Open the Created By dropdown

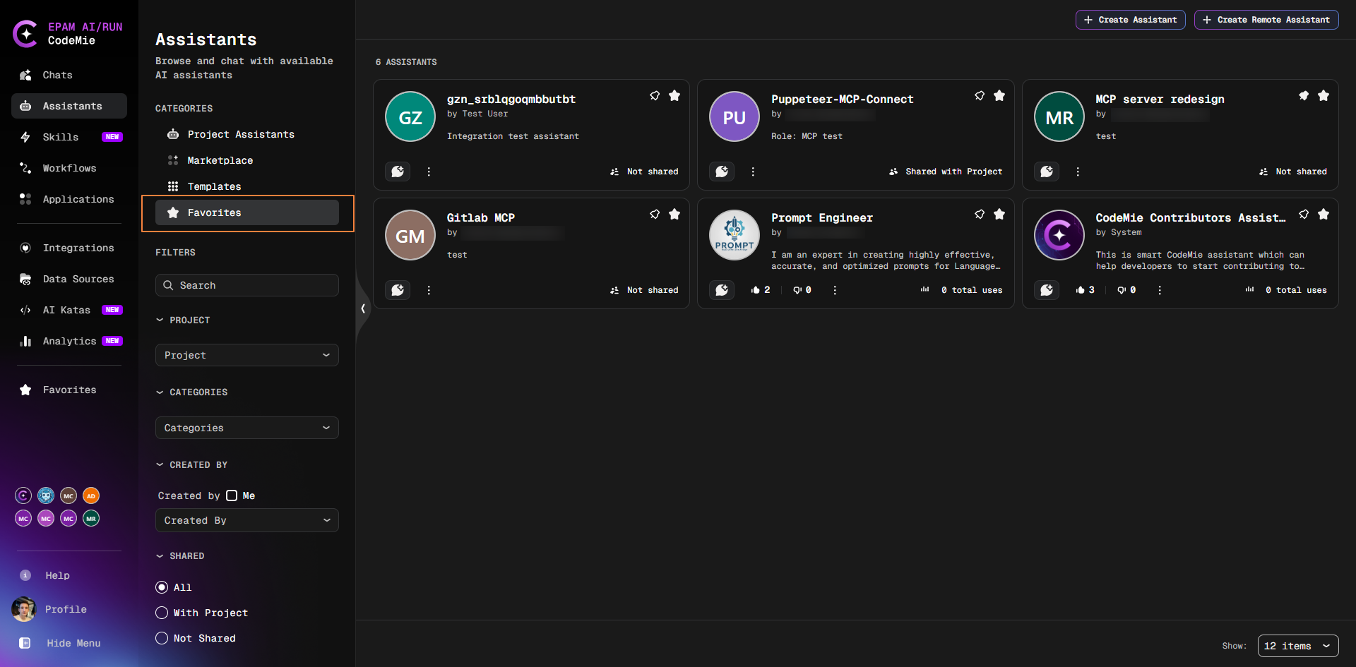pyautogui.click(x=247, y=520)
